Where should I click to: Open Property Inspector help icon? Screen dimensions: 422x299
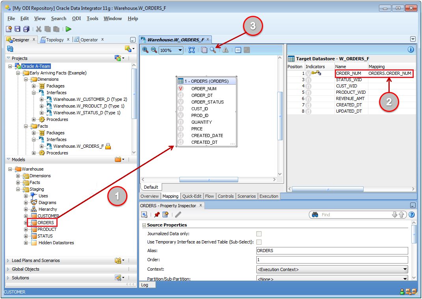point(412,215)
